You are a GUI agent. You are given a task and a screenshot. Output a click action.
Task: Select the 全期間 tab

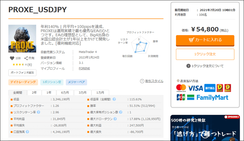click(17, 92)
